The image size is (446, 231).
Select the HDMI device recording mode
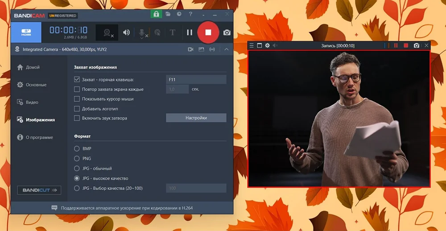[x=26, y=33]
